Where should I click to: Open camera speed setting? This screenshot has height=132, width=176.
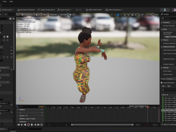click(x=156, y=15)
